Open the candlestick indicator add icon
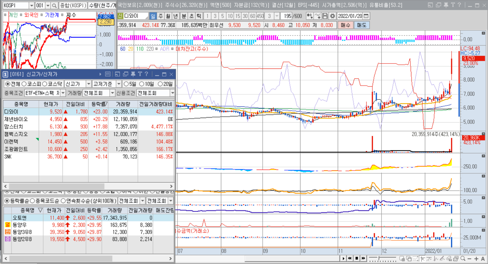Viewport: 488px width, 264px height. click(x=310, y=16)
